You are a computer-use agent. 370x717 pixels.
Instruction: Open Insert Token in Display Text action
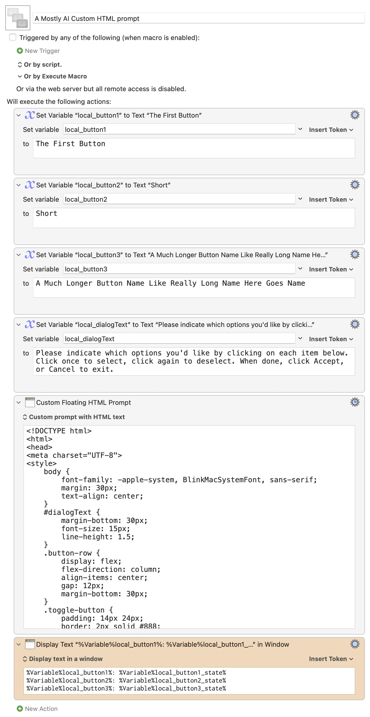[331, 658]
